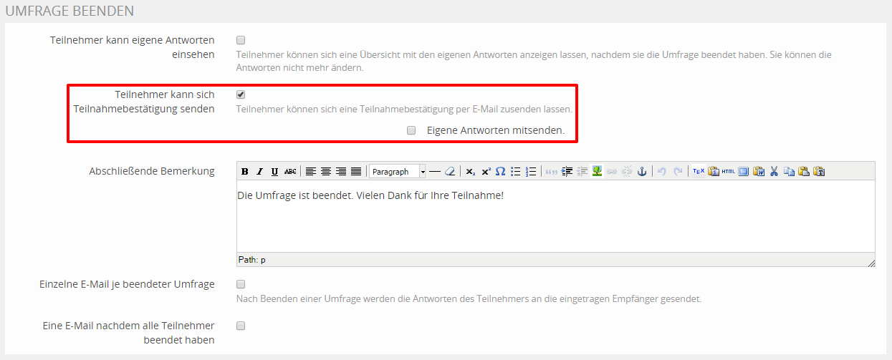Check 'Eigene Antworten mitsenden' option

[411, 131]
